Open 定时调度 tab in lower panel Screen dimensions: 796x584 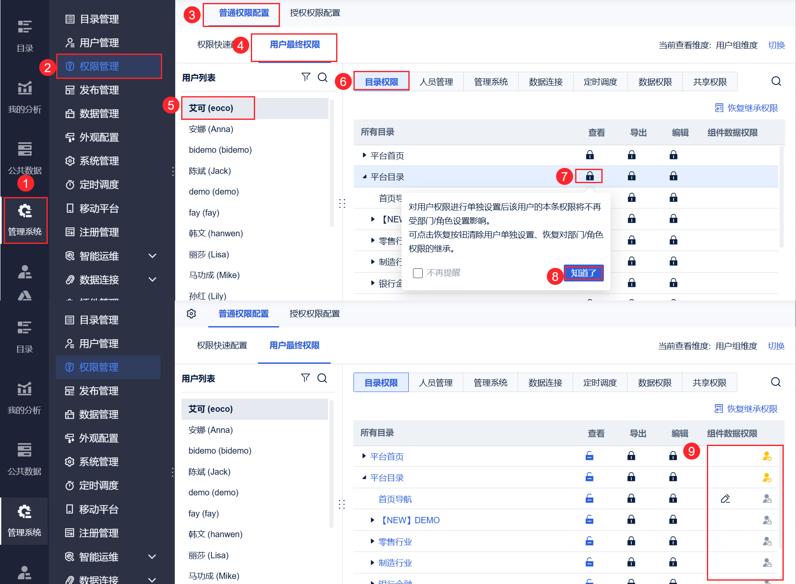point(600,383)
